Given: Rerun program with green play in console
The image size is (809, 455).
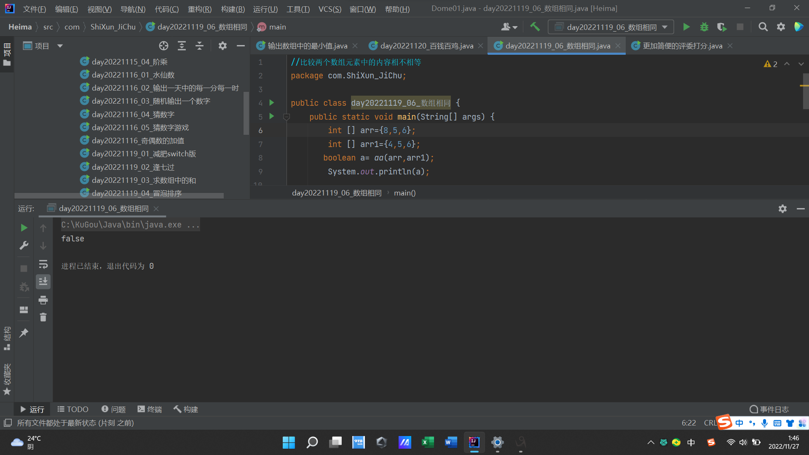Looking at the screenshot, I should [x=24, y=228].
